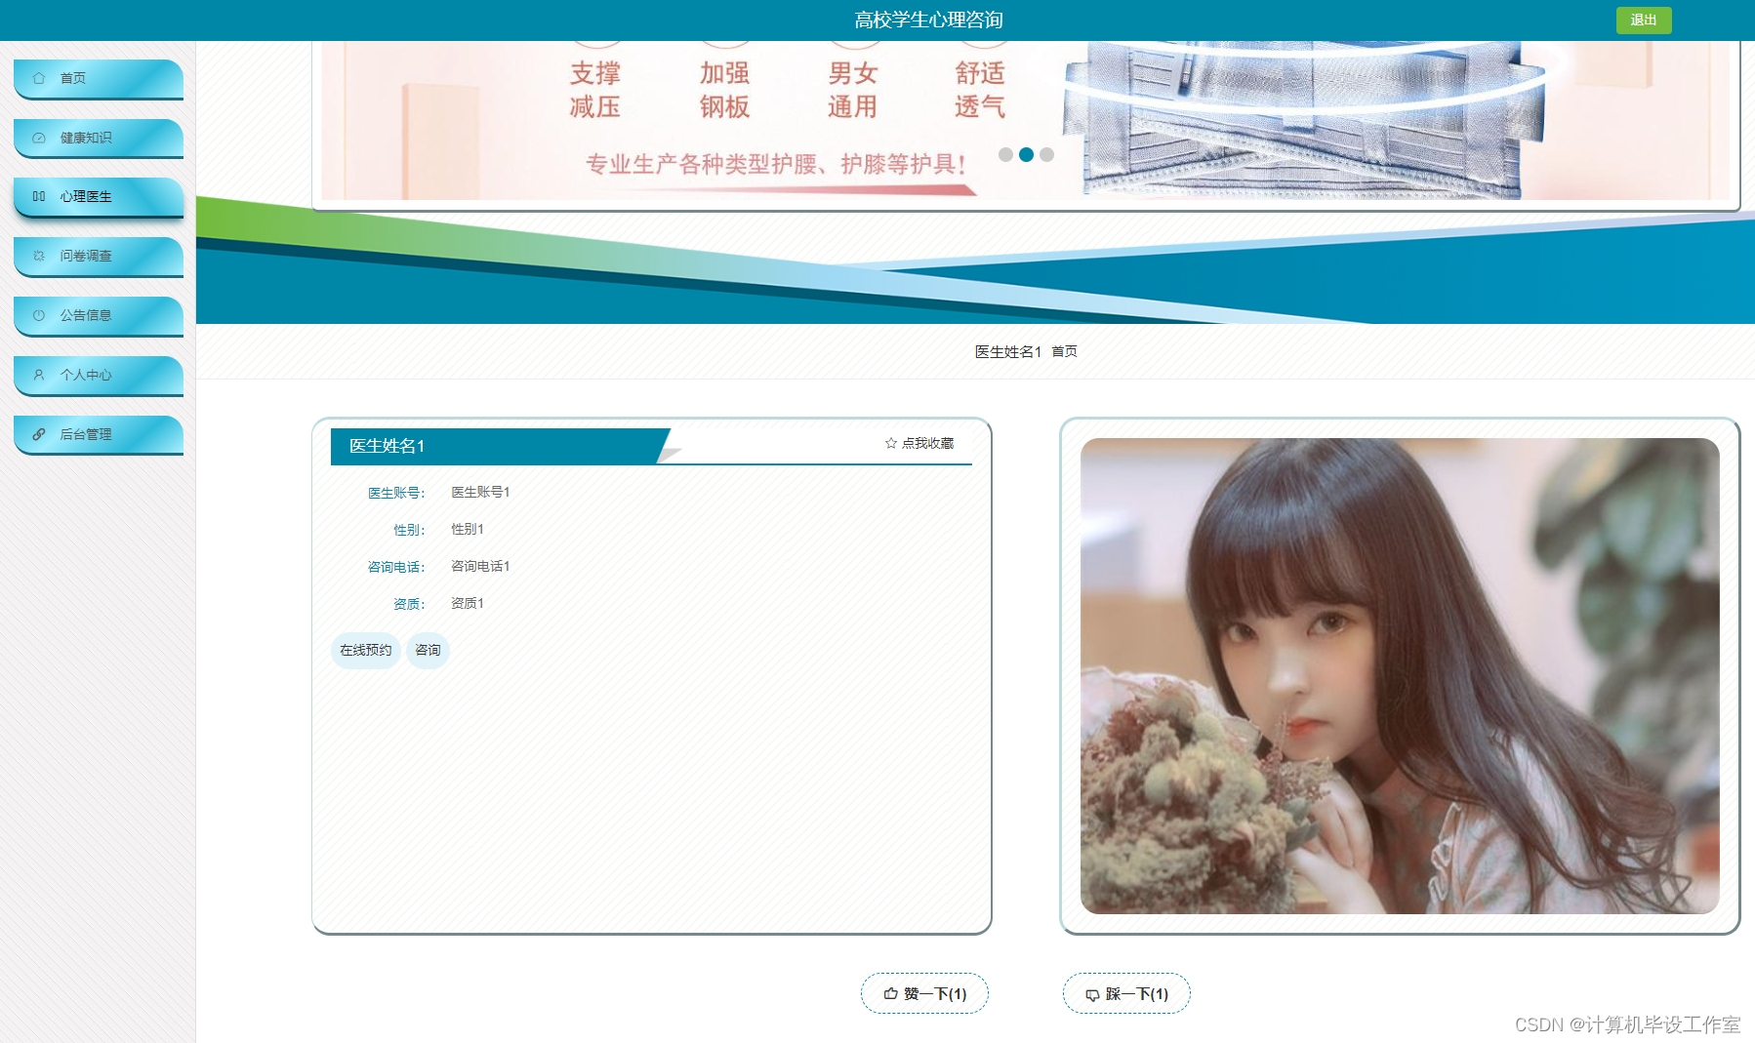
Task: Click the 咨询 button
Action: tap(428, 650)
